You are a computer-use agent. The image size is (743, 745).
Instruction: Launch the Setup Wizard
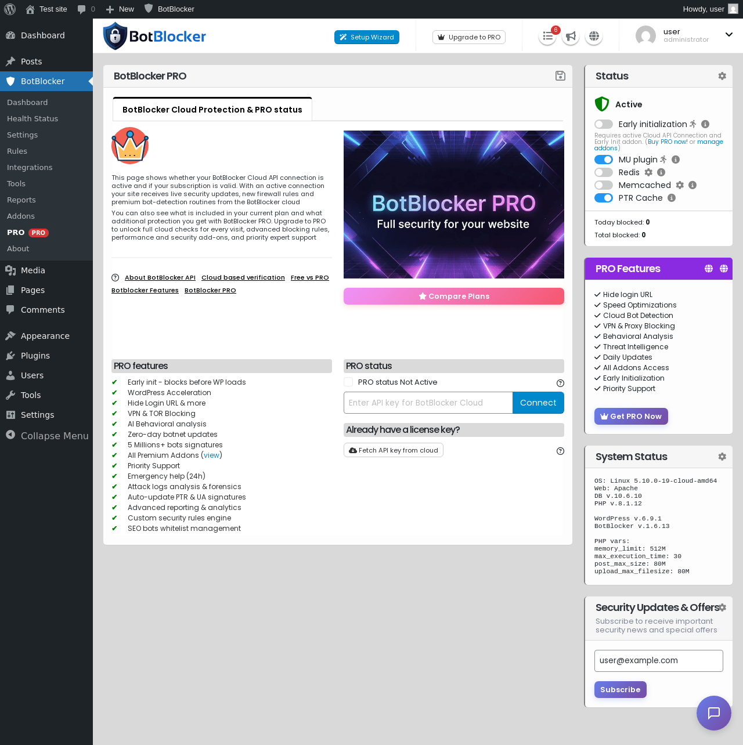coord(367,37)
